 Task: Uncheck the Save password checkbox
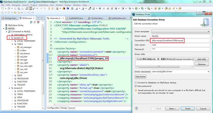pyautogui.click(x=136, y=86)
